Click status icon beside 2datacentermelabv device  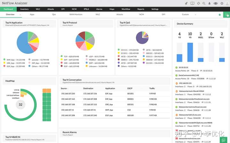tap(176, 99)
